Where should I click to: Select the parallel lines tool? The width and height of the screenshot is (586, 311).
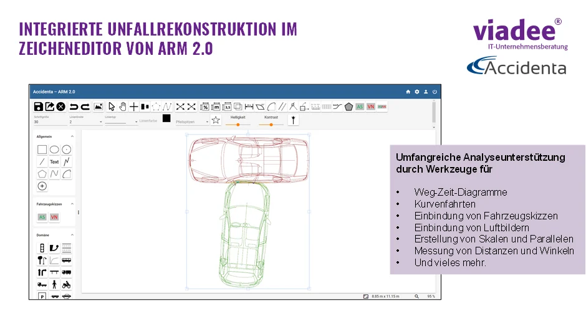click(282, 107)
